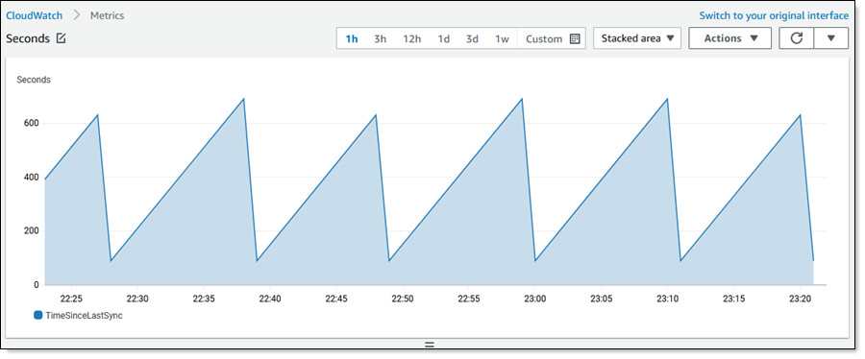
Task: Open the custom time range calendar icon
Action: (575, 38)
